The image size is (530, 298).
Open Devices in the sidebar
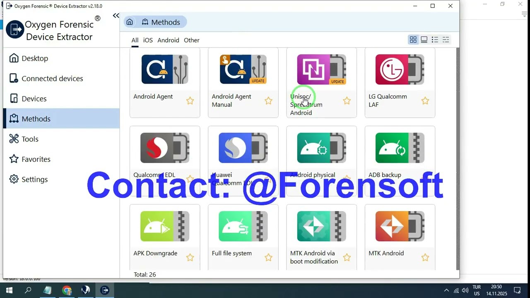(61, 99)
